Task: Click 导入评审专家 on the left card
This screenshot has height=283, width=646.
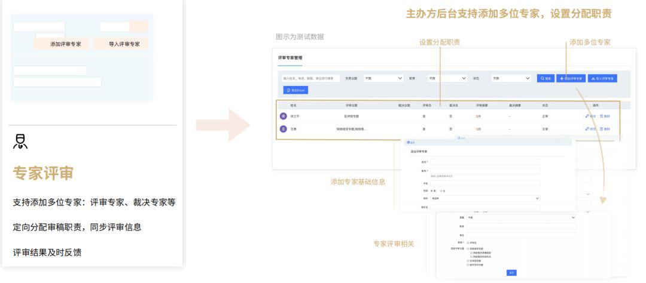Action: pos(121,44)
